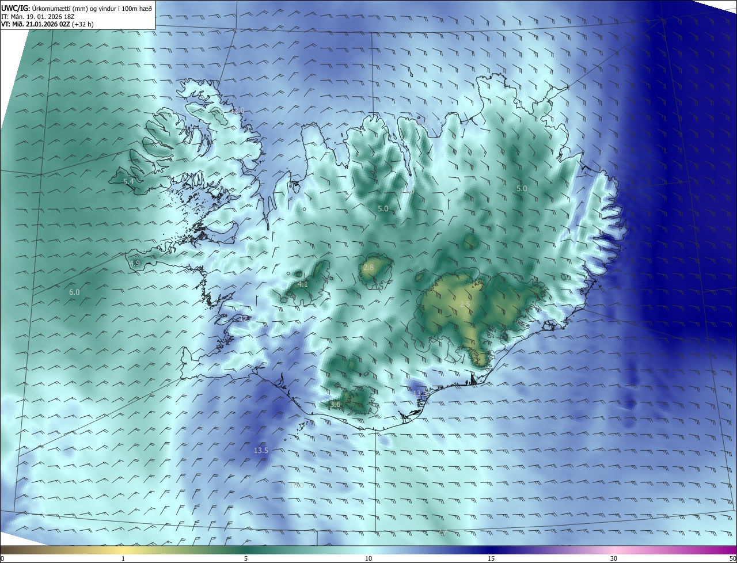Viewport: 737px width, 563px height.
Task: Click the 4.1 value on the western glacier
Action: click(303, 284)
